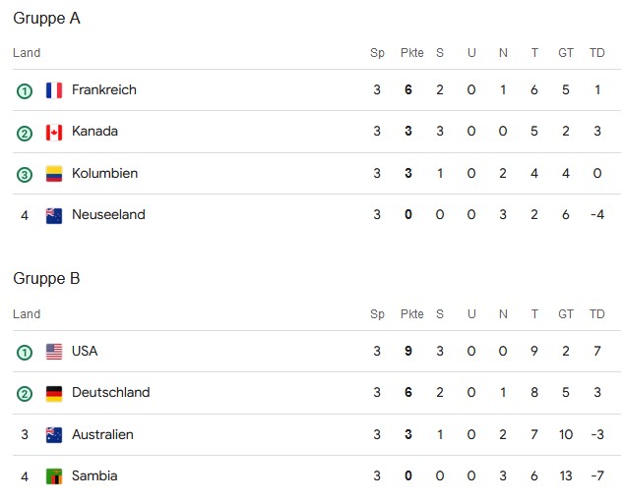Select the Deutschland team name
Image resolution: width=622 pixels, height=500 pixels.
111,393
